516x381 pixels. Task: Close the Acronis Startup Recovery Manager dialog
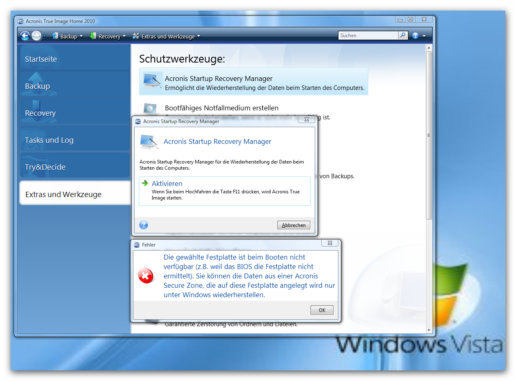coord(306,120)
